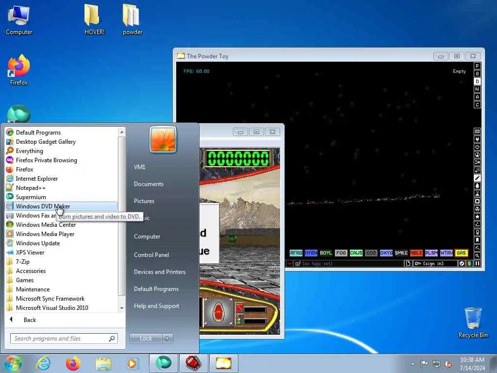Click the Search programs and files field
Viewport: 497px width, 373px height.
[64, 339]
